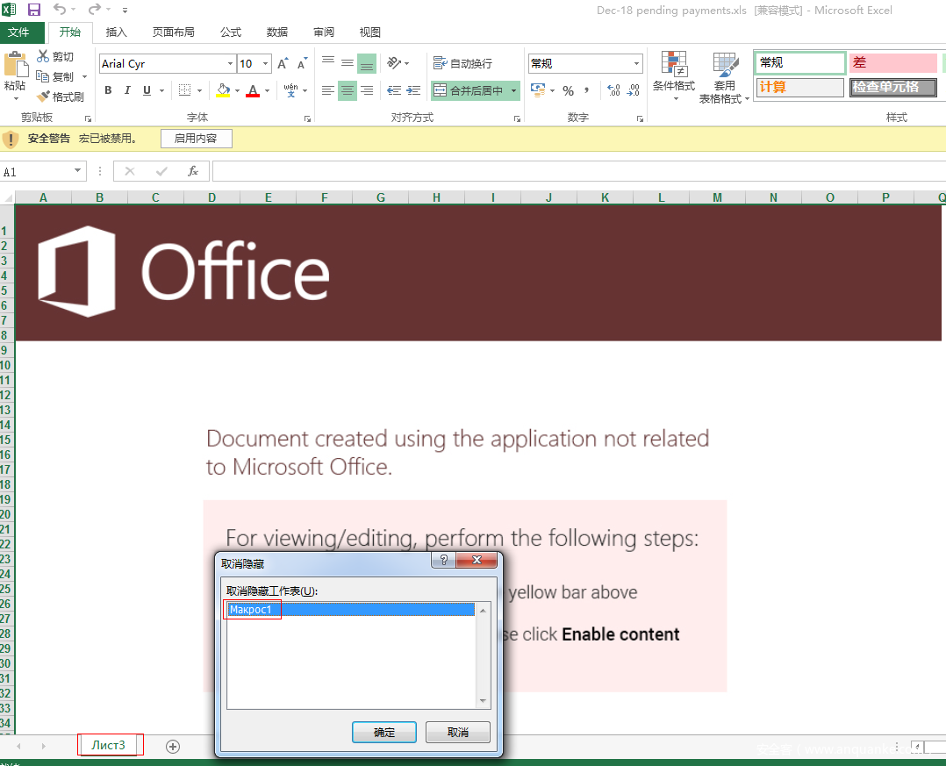
Task: Toggle underline formatting
Action: [147, 90]
